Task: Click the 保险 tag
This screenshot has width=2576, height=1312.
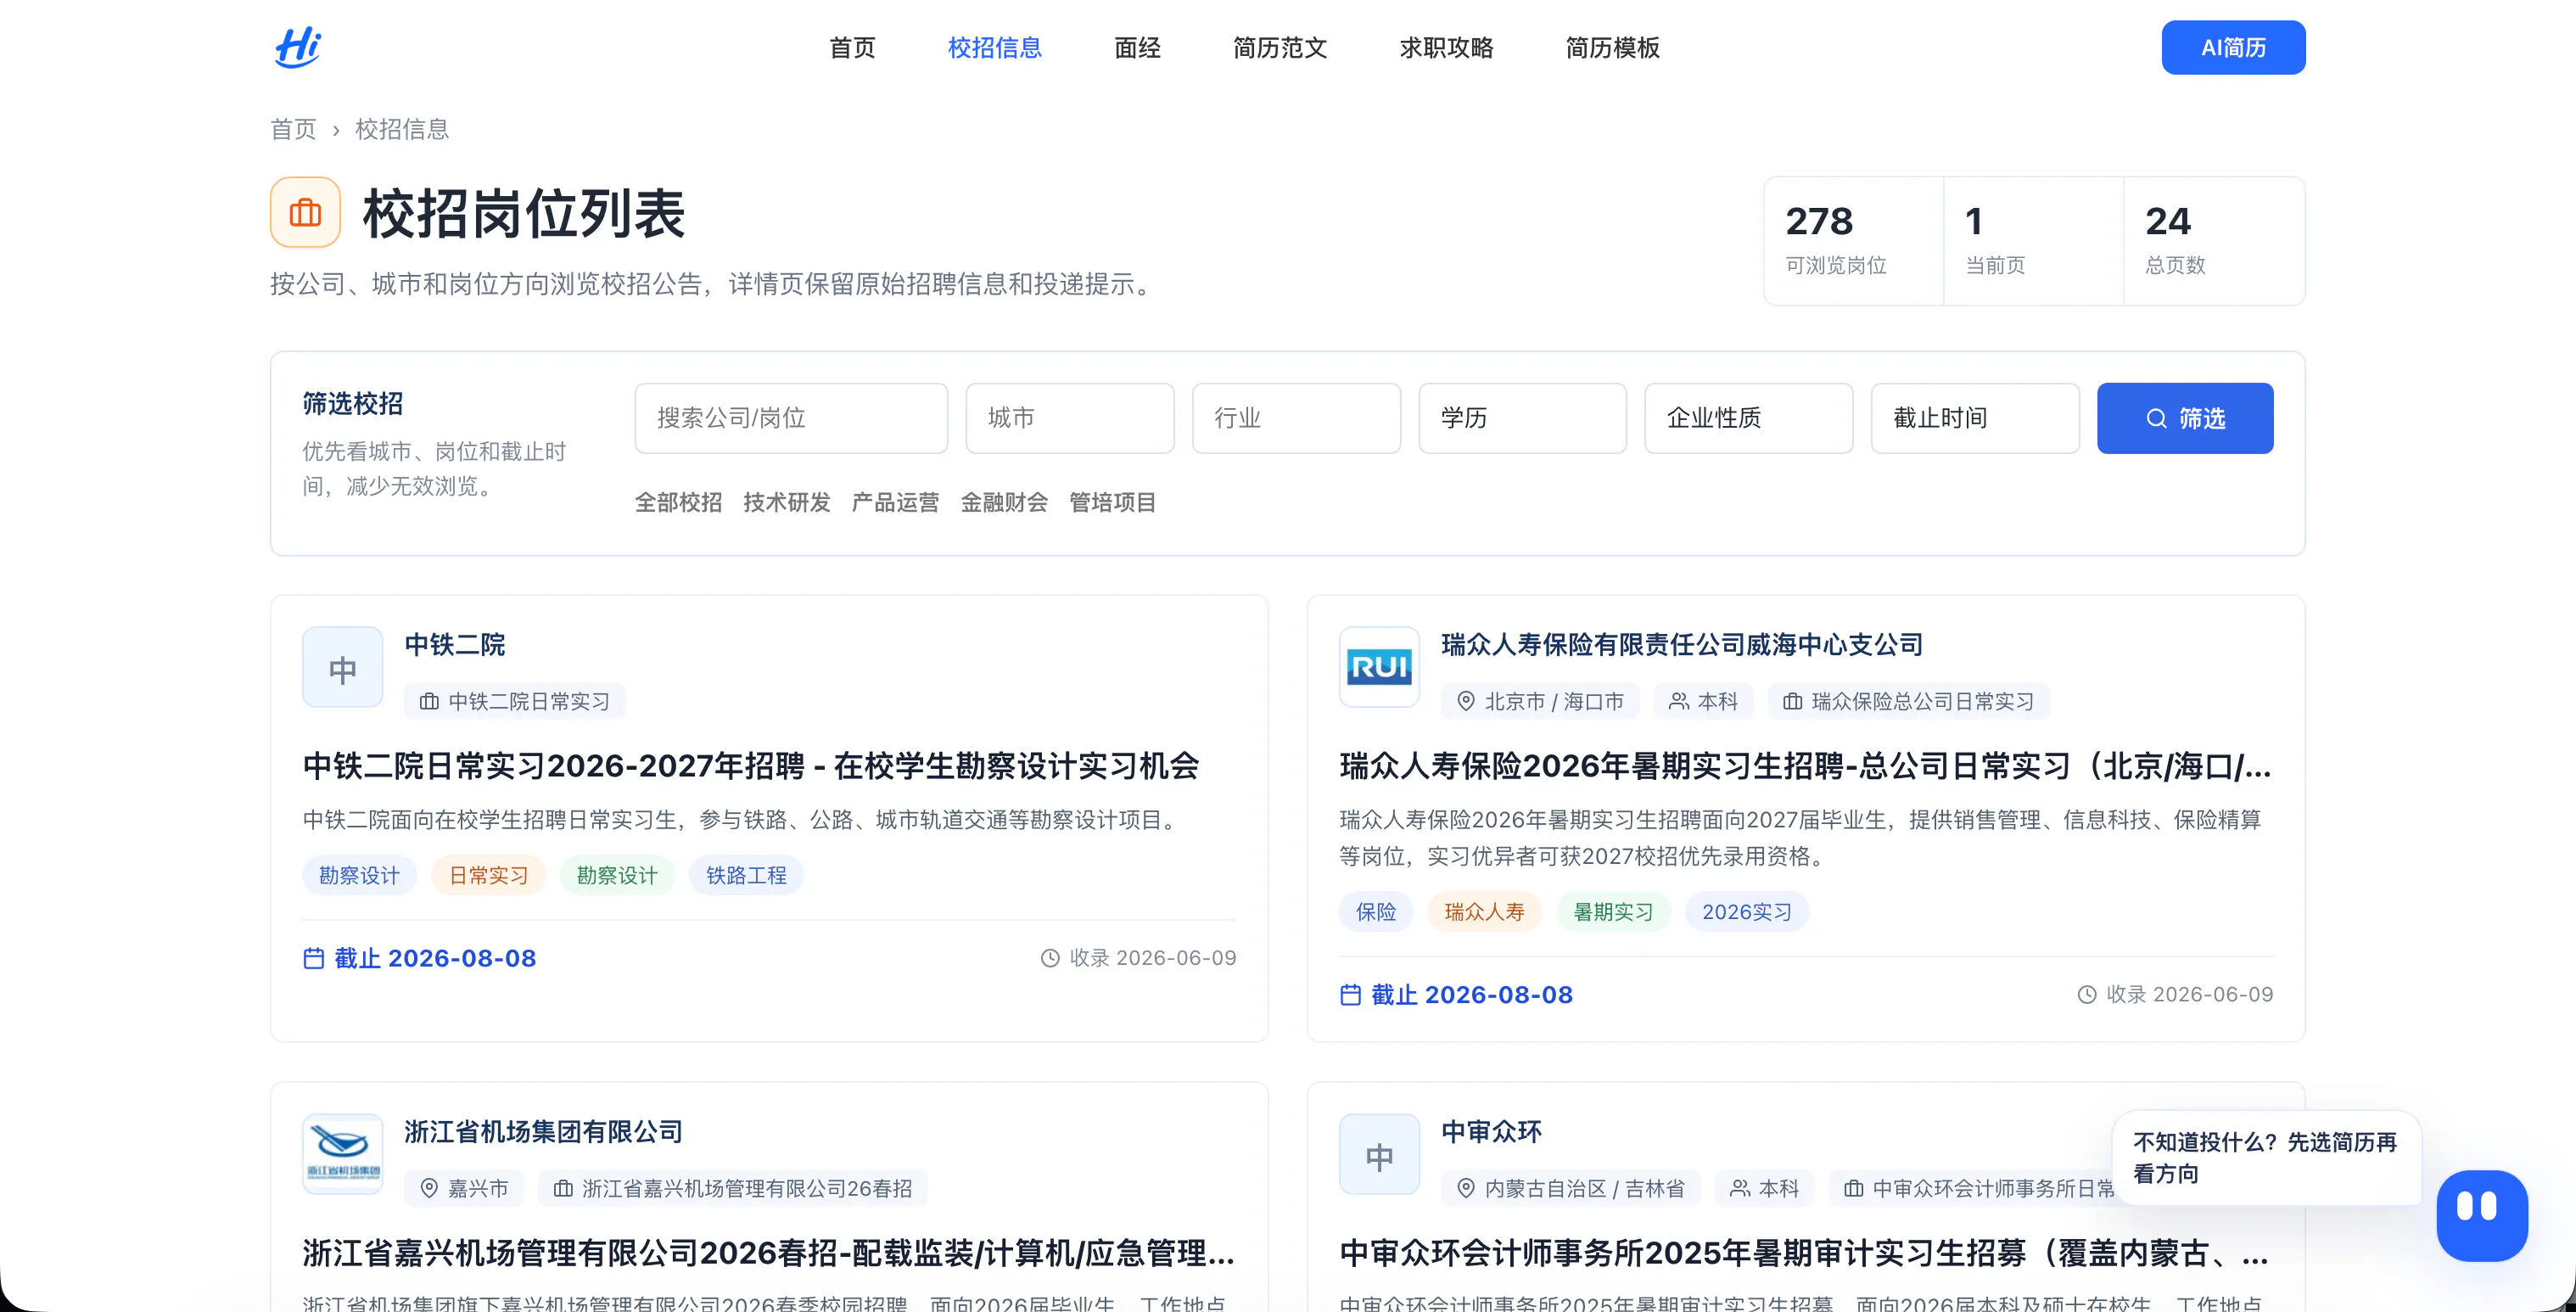Action: click(x=1376, y=912)
